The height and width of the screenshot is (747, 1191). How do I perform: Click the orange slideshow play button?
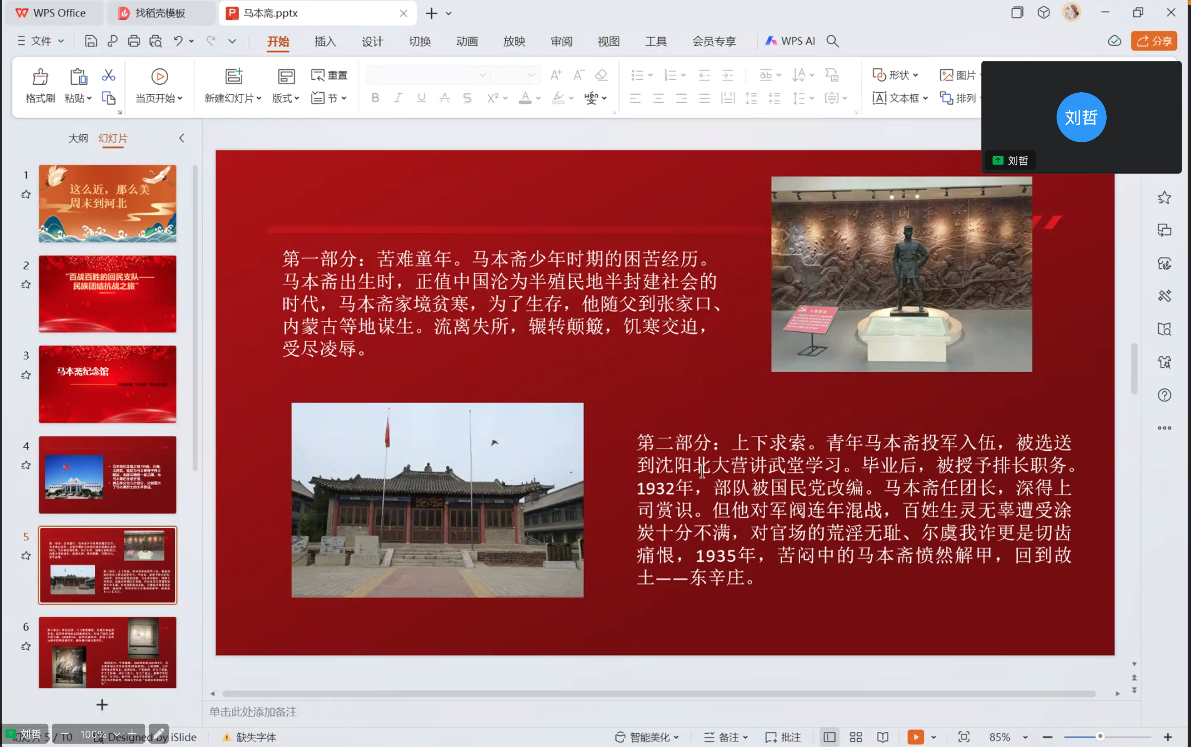click(x=916, y=737)
